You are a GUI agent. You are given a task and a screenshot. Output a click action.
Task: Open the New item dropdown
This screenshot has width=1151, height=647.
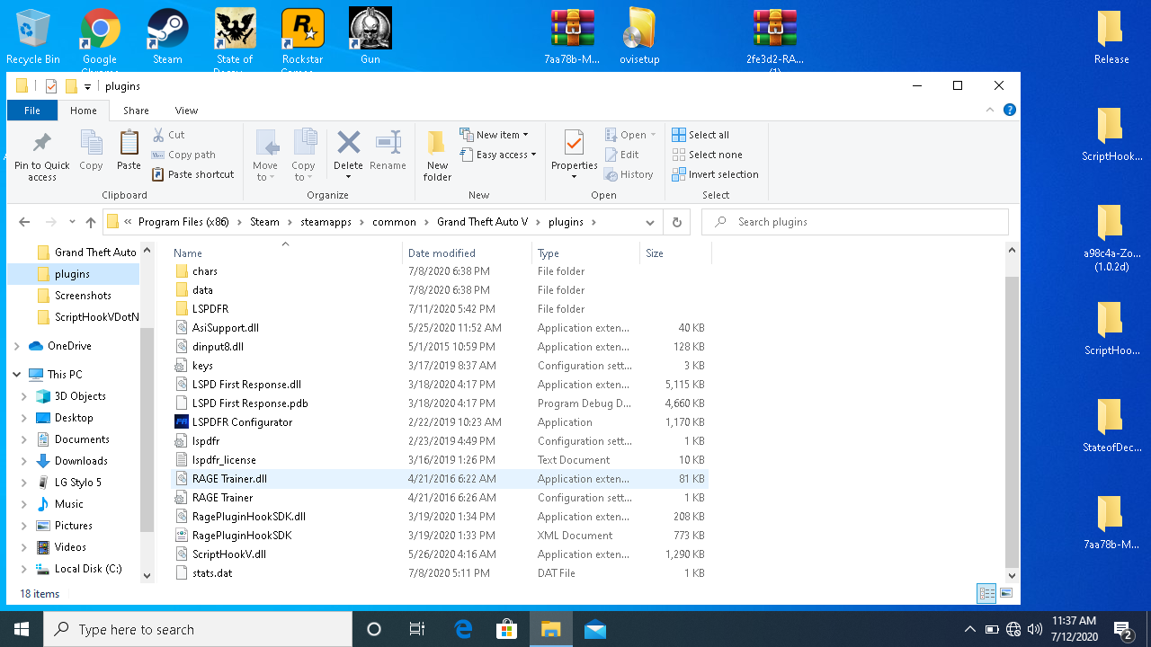(495, 135)
